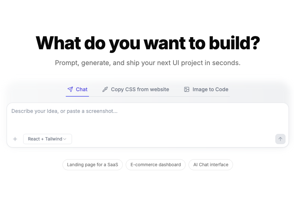Click the paper plane icon on the Chat tab
This screenshot has width=294, height=221.
click(x=70, y=89)
